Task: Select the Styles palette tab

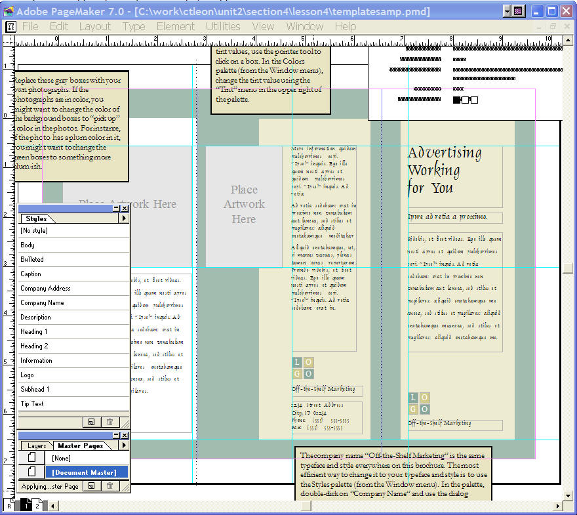Action: pyautogui.click(x=37, y=218)
